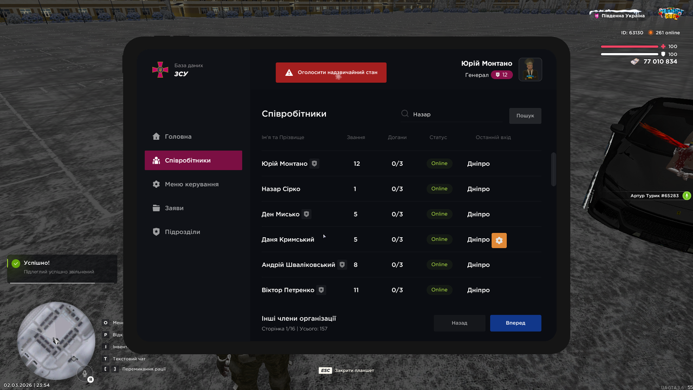693x390 pixels.
Task: Click the Пошук search button
Action: pos(525,115)
